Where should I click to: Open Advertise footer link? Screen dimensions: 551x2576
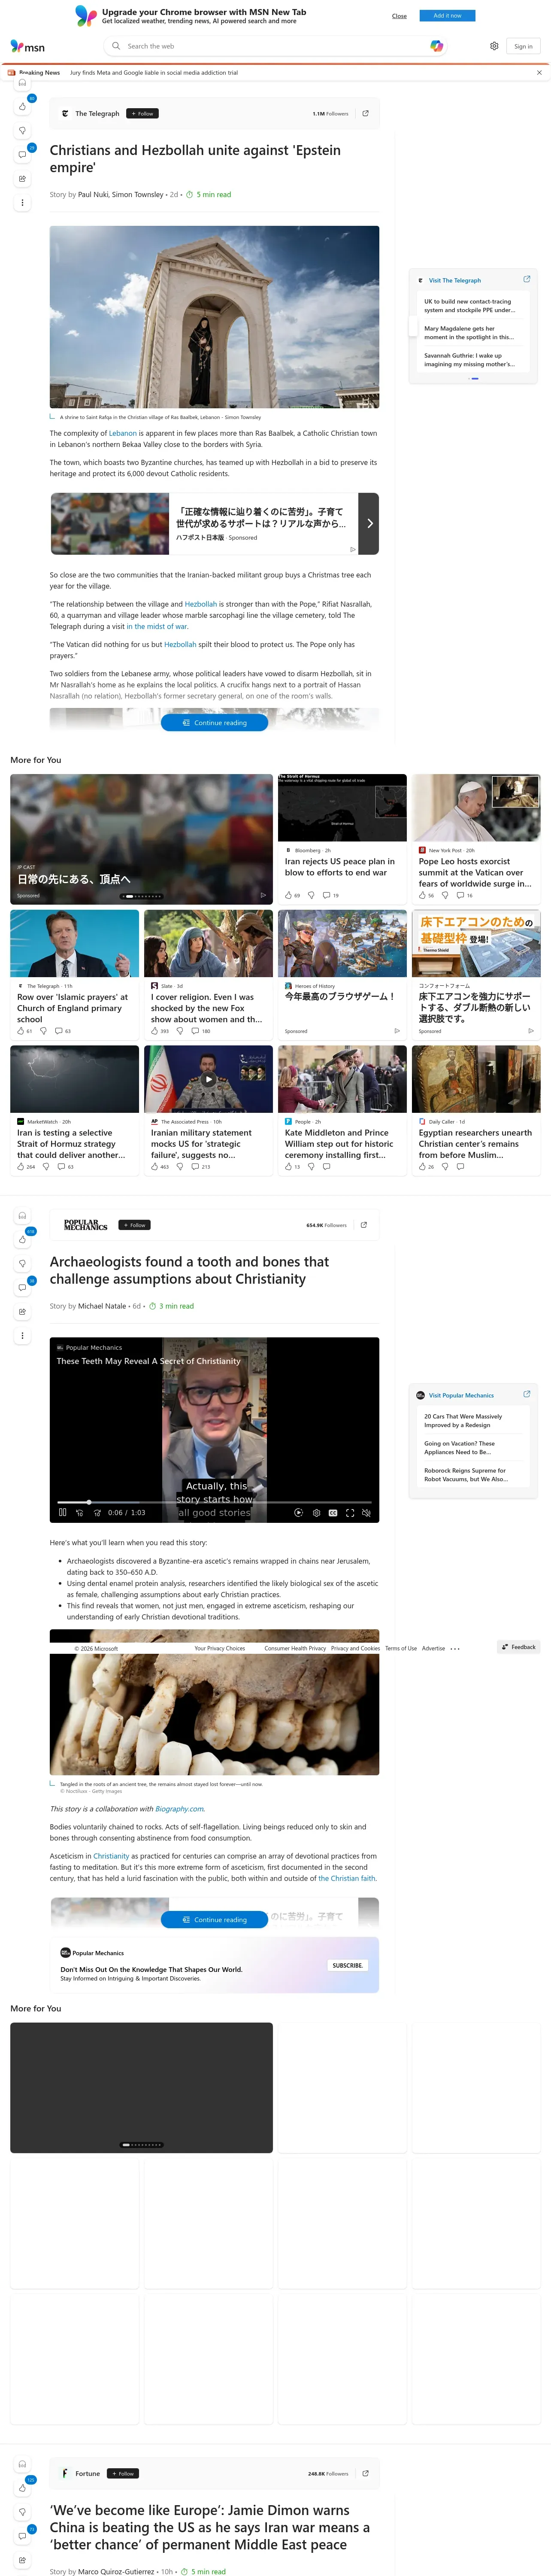click(433, 1648)
